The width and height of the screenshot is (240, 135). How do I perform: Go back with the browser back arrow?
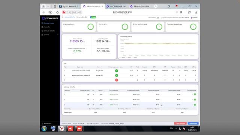pyautogui.click(x=43, y=12)
